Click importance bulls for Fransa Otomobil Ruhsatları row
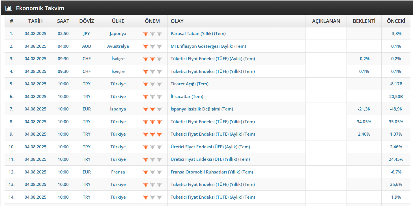This screenshot has height=206, width=413. [152, 172]
